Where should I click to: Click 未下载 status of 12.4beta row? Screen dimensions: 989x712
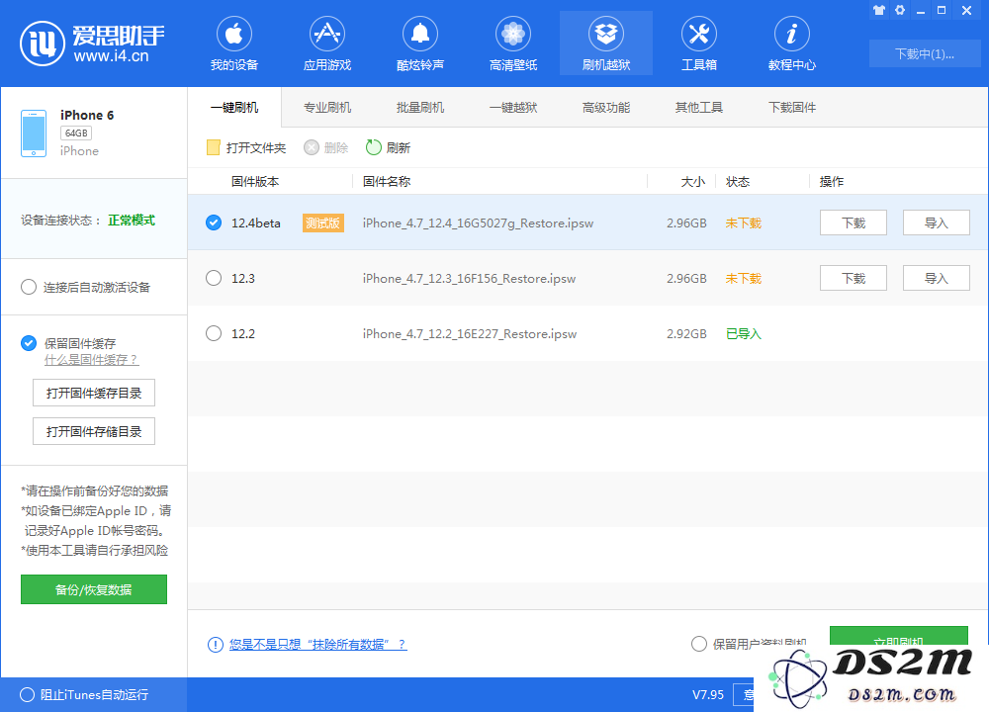744,223
